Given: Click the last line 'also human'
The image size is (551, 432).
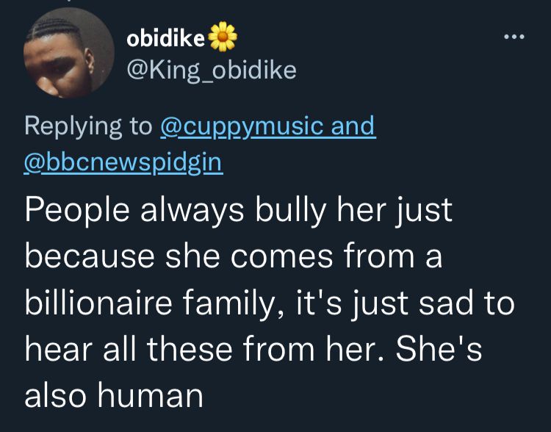Looking at the screenshot, I should point(114,395).
